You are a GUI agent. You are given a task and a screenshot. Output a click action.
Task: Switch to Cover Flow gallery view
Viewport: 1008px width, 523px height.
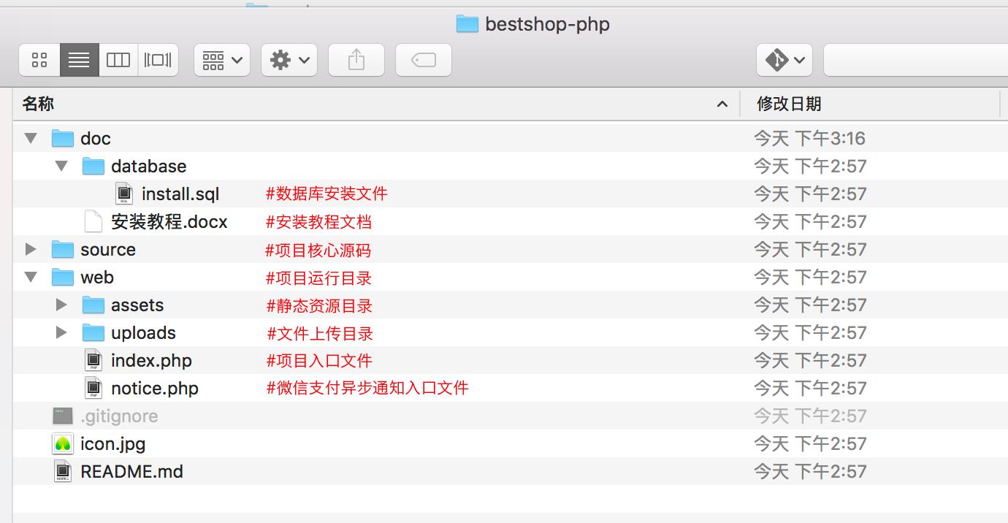158,60
